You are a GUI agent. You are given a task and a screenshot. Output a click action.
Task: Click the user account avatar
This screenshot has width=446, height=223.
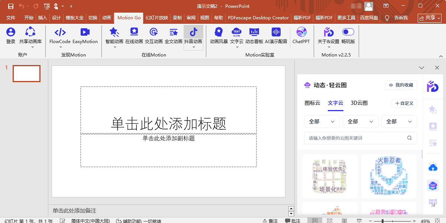point(369,6)
